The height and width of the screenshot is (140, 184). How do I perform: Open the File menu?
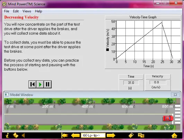click(x=7, y=11)
